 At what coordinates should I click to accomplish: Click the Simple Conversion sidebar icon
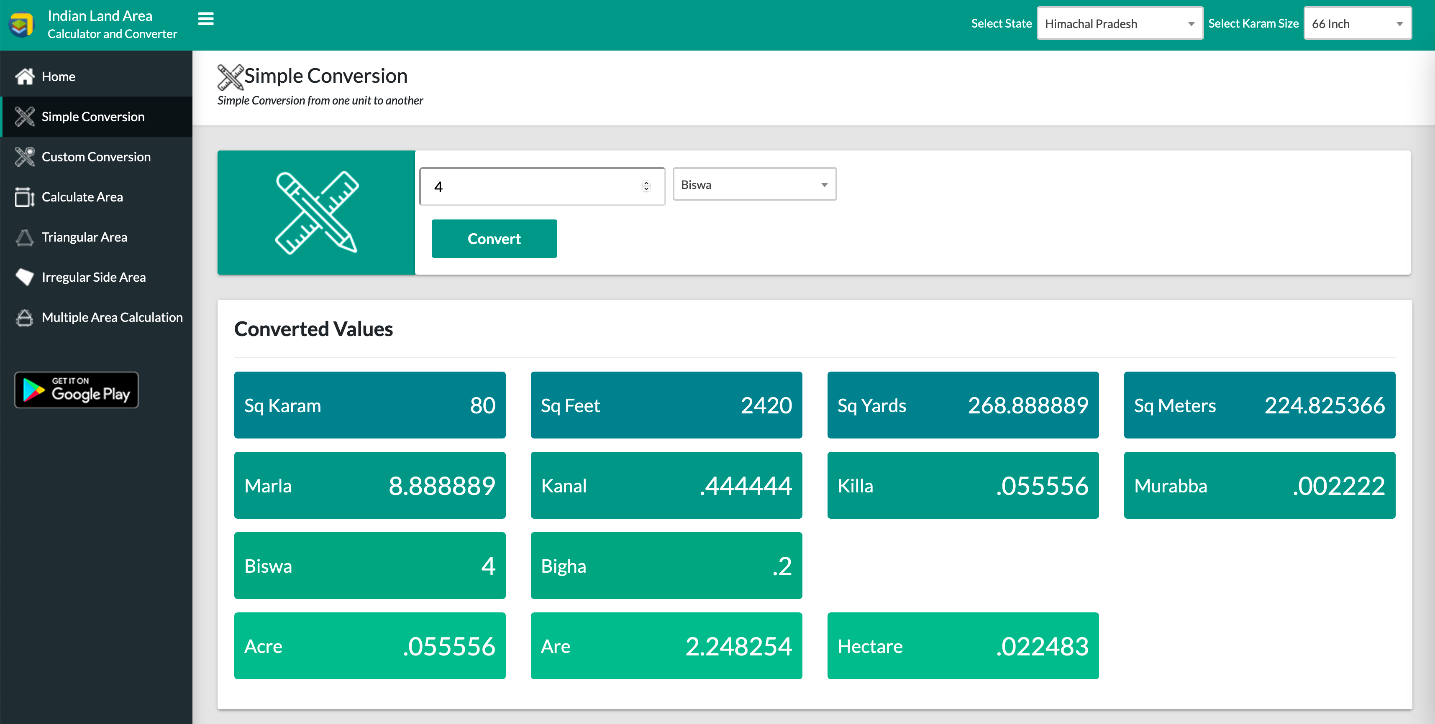point(25,116)
